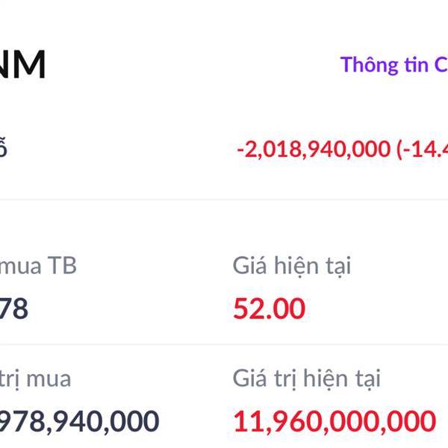Click the "Giá hiện tại" label

[x=291, y=265]
